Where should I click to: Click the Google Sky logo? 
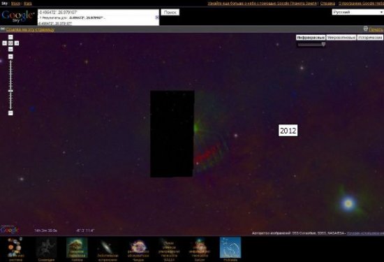click(17, 16)
